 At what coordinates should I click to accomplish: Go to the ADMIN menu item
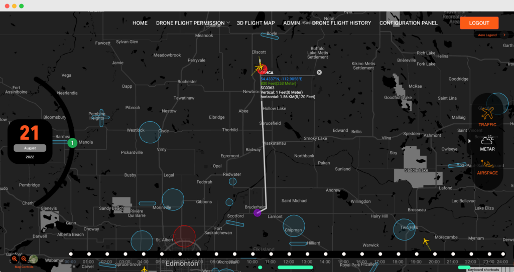(292, 23)
